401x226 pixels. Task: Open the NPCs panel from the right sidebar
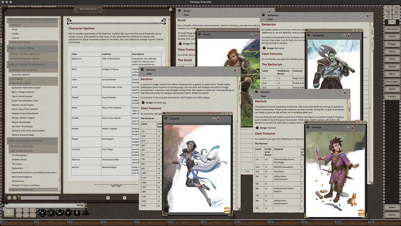coord(392,74)
